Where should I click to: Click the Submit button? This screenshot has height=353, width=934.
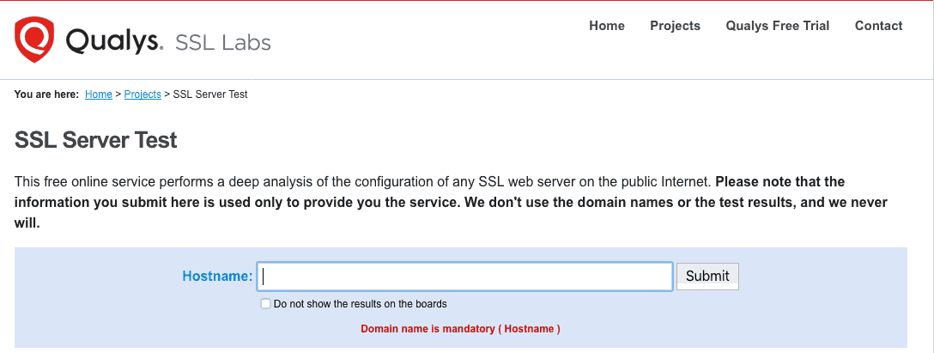click(707, 276)
